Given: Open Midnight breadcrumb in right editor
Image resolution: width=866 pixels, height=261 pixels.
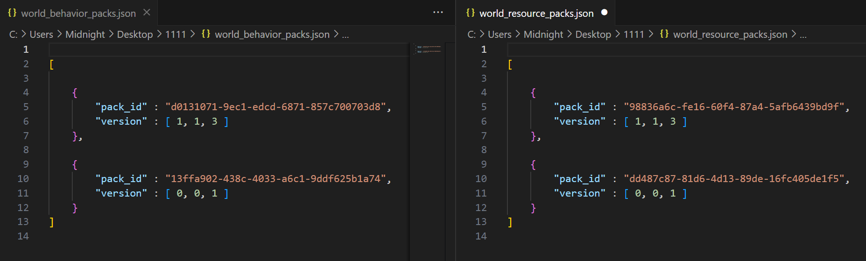Looking at the screenshot, I should [x=543, y=35].
